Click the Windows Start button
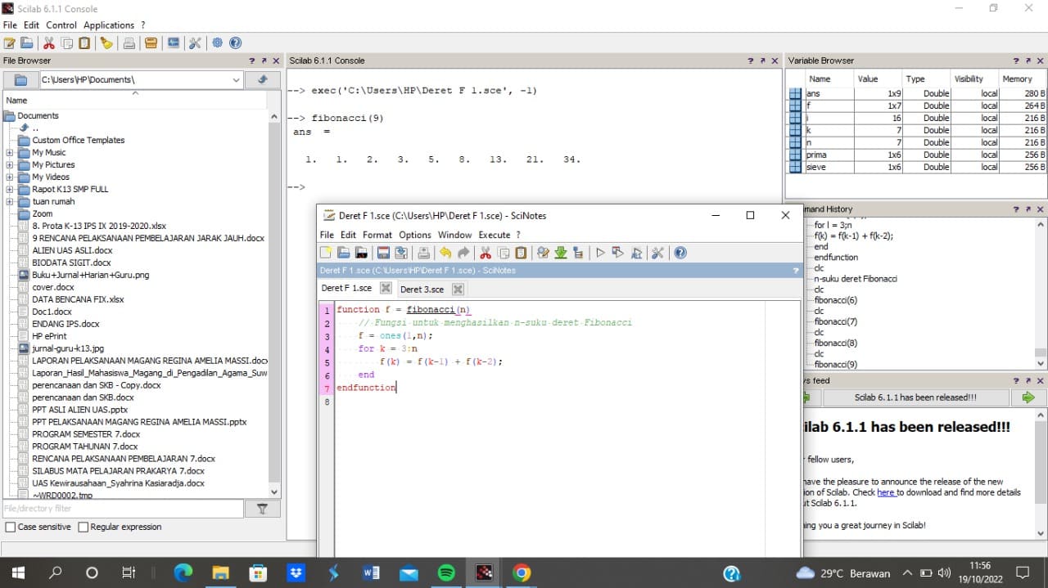1048x588 pixels. [18, 573]
